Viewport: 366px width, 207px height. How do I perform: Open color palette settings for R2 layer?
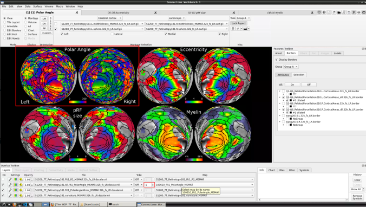point(15,179)
